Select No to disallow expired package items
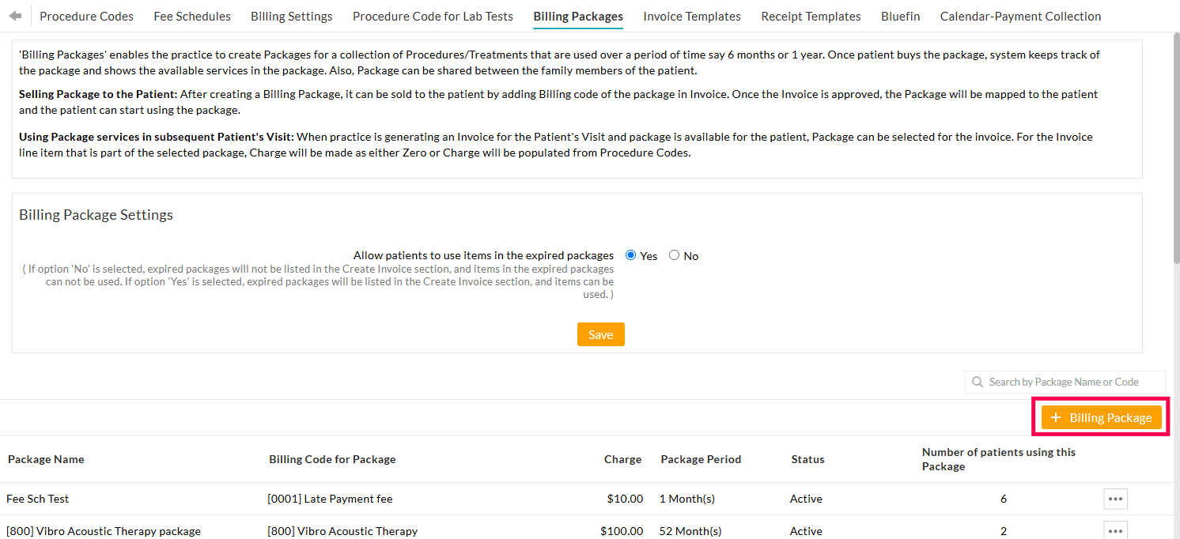Screen dimensions: 1180x539 coord(673,254)
